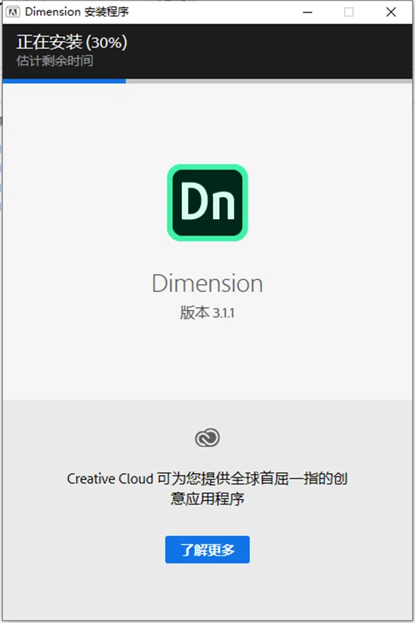This screenshot has width=415, height=623.
Task: Click the Adobe icon in title bar
Action: [x=13, y=12]
